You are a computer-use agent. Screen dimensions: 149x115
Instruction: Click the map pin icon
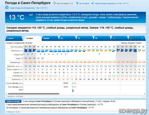[77, 3]
